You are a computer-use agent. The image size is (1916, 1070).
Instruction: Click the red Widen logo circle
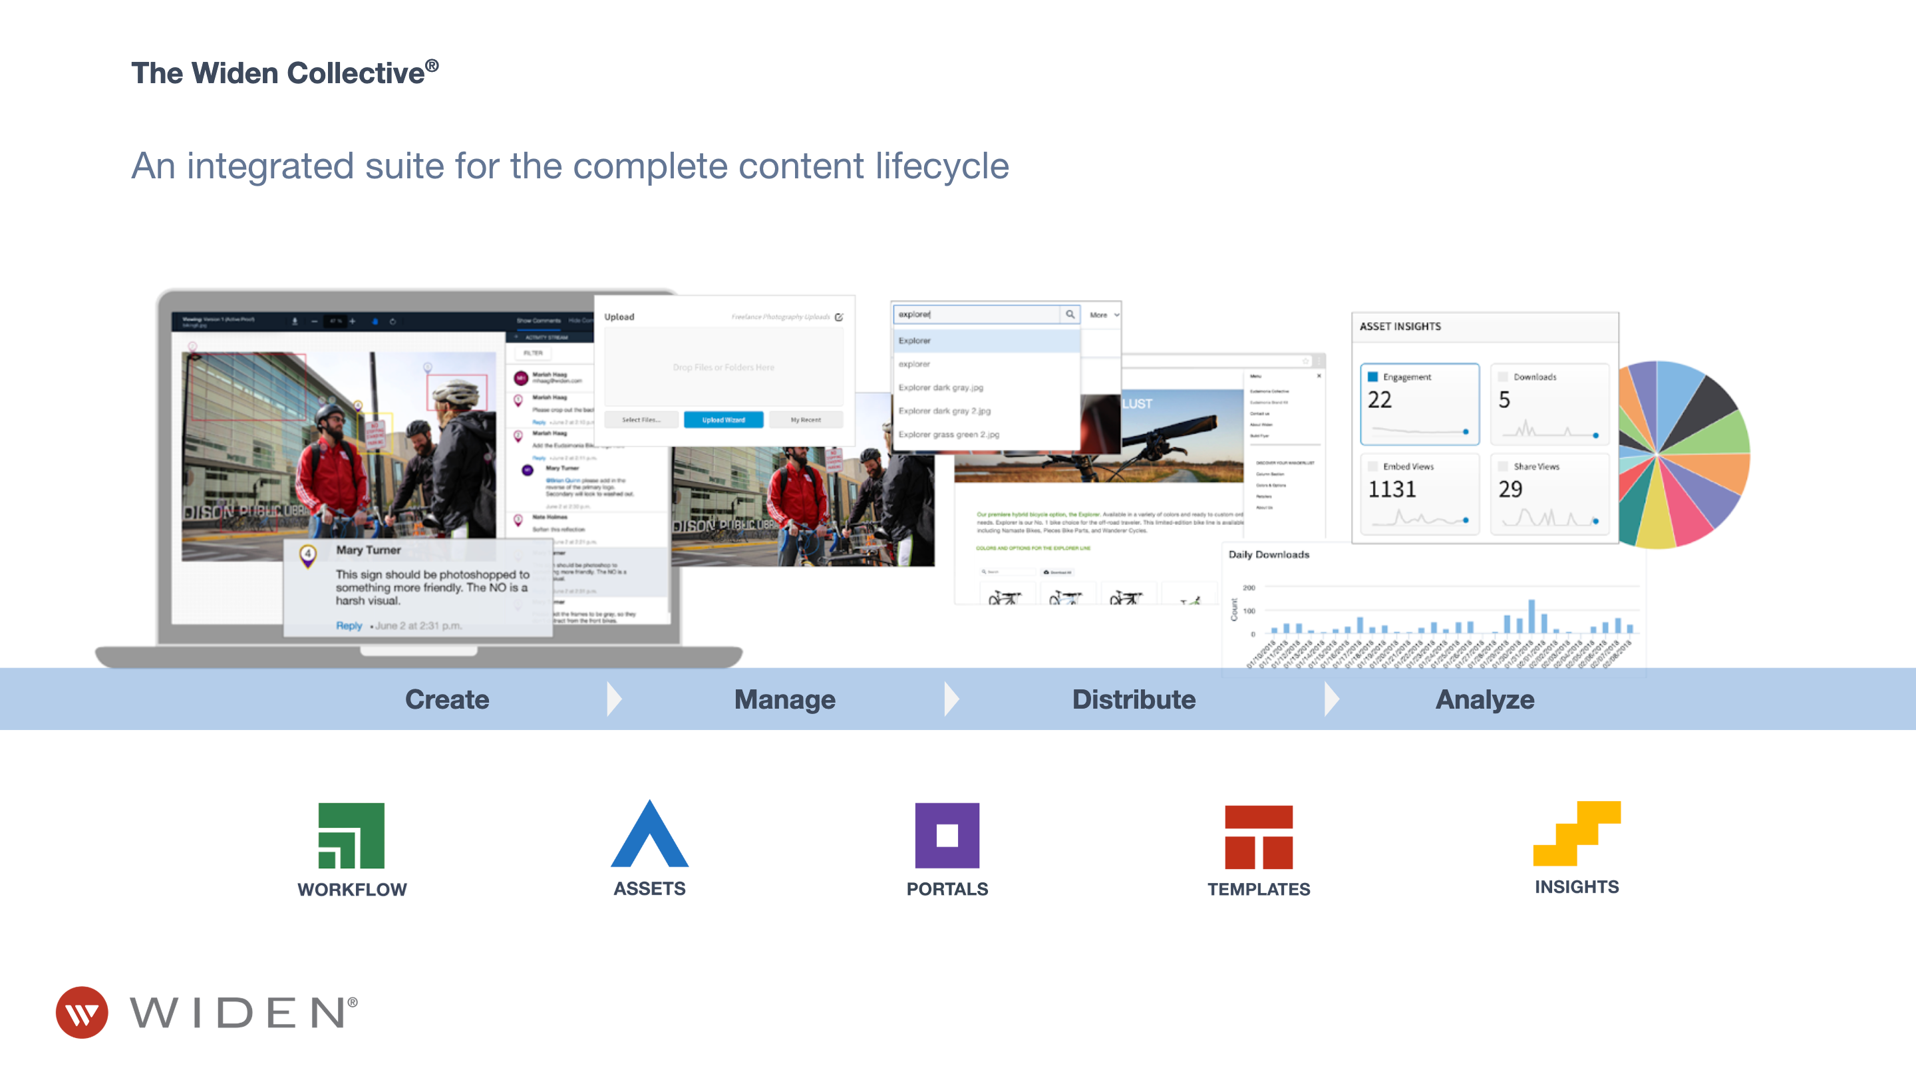[82, 1012]
